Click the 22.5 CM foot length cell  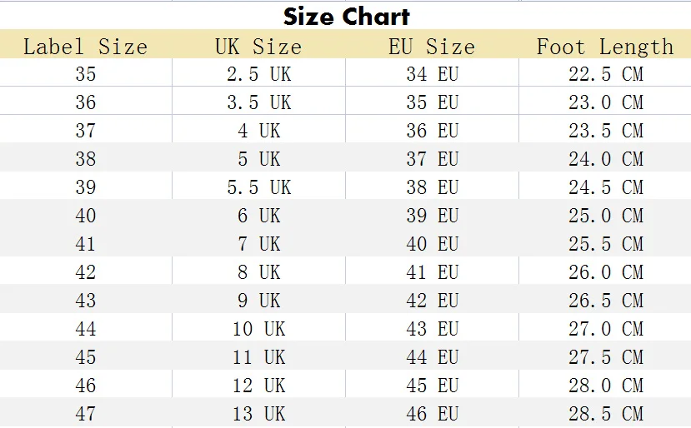point(605,74)
